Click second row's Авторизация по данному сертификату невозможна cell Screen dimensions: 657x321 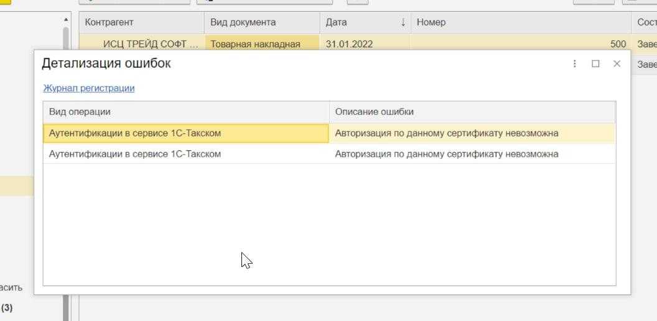tap(473, 154)
